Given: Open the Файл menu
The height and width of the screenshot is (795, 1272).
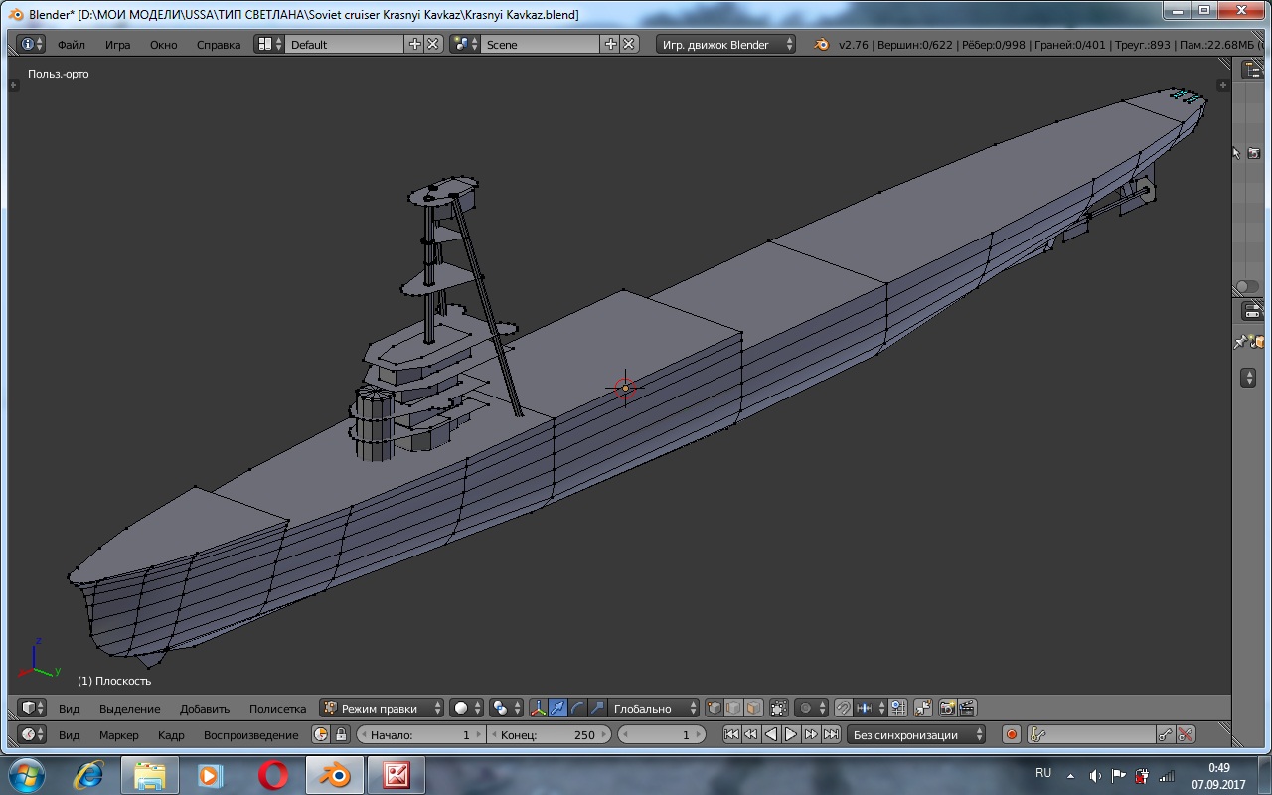Looking at the screenshot, I should click(x=72, y=45).
